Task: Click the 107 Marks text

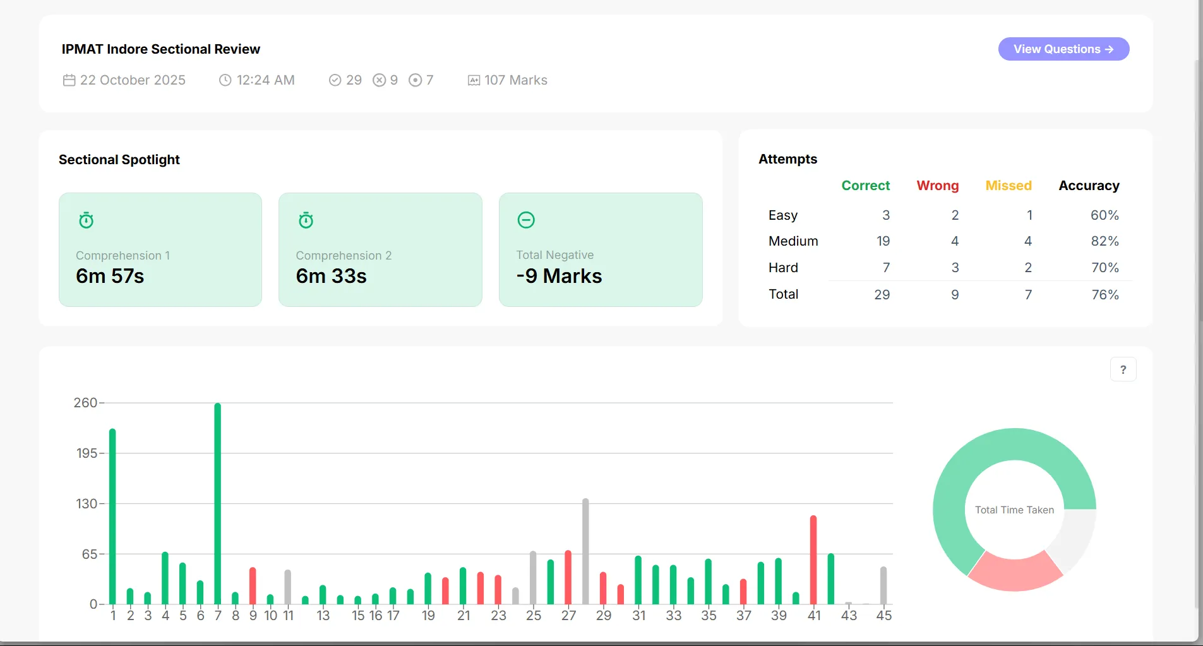Action: coord(516,80)
